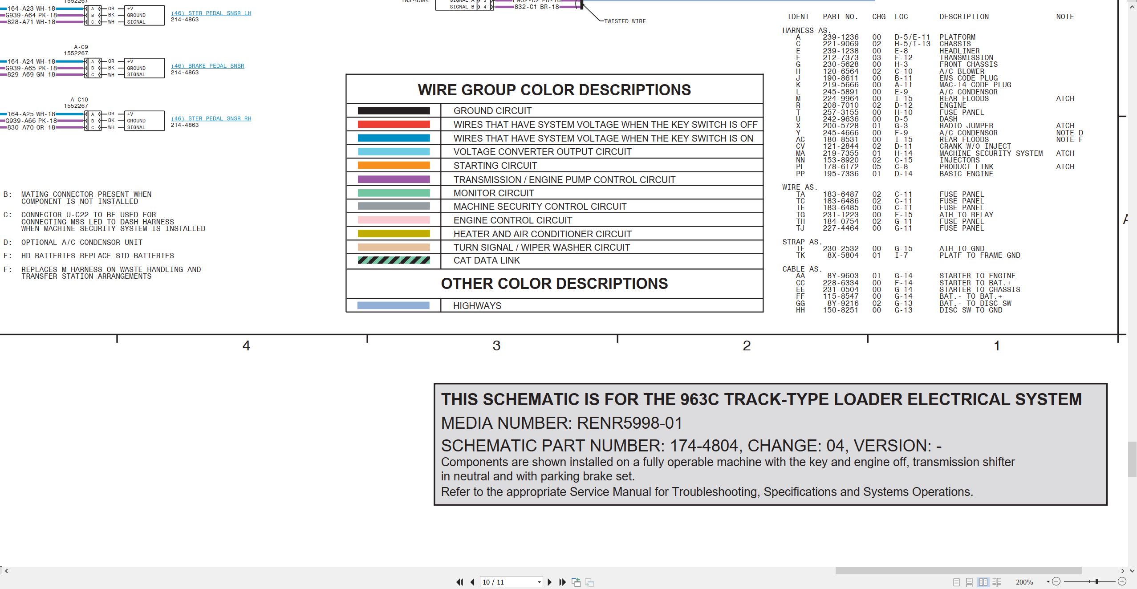Click the horizontal scroll left arrow
This screenshot has width=1137, height=589.
coord(6,571)
